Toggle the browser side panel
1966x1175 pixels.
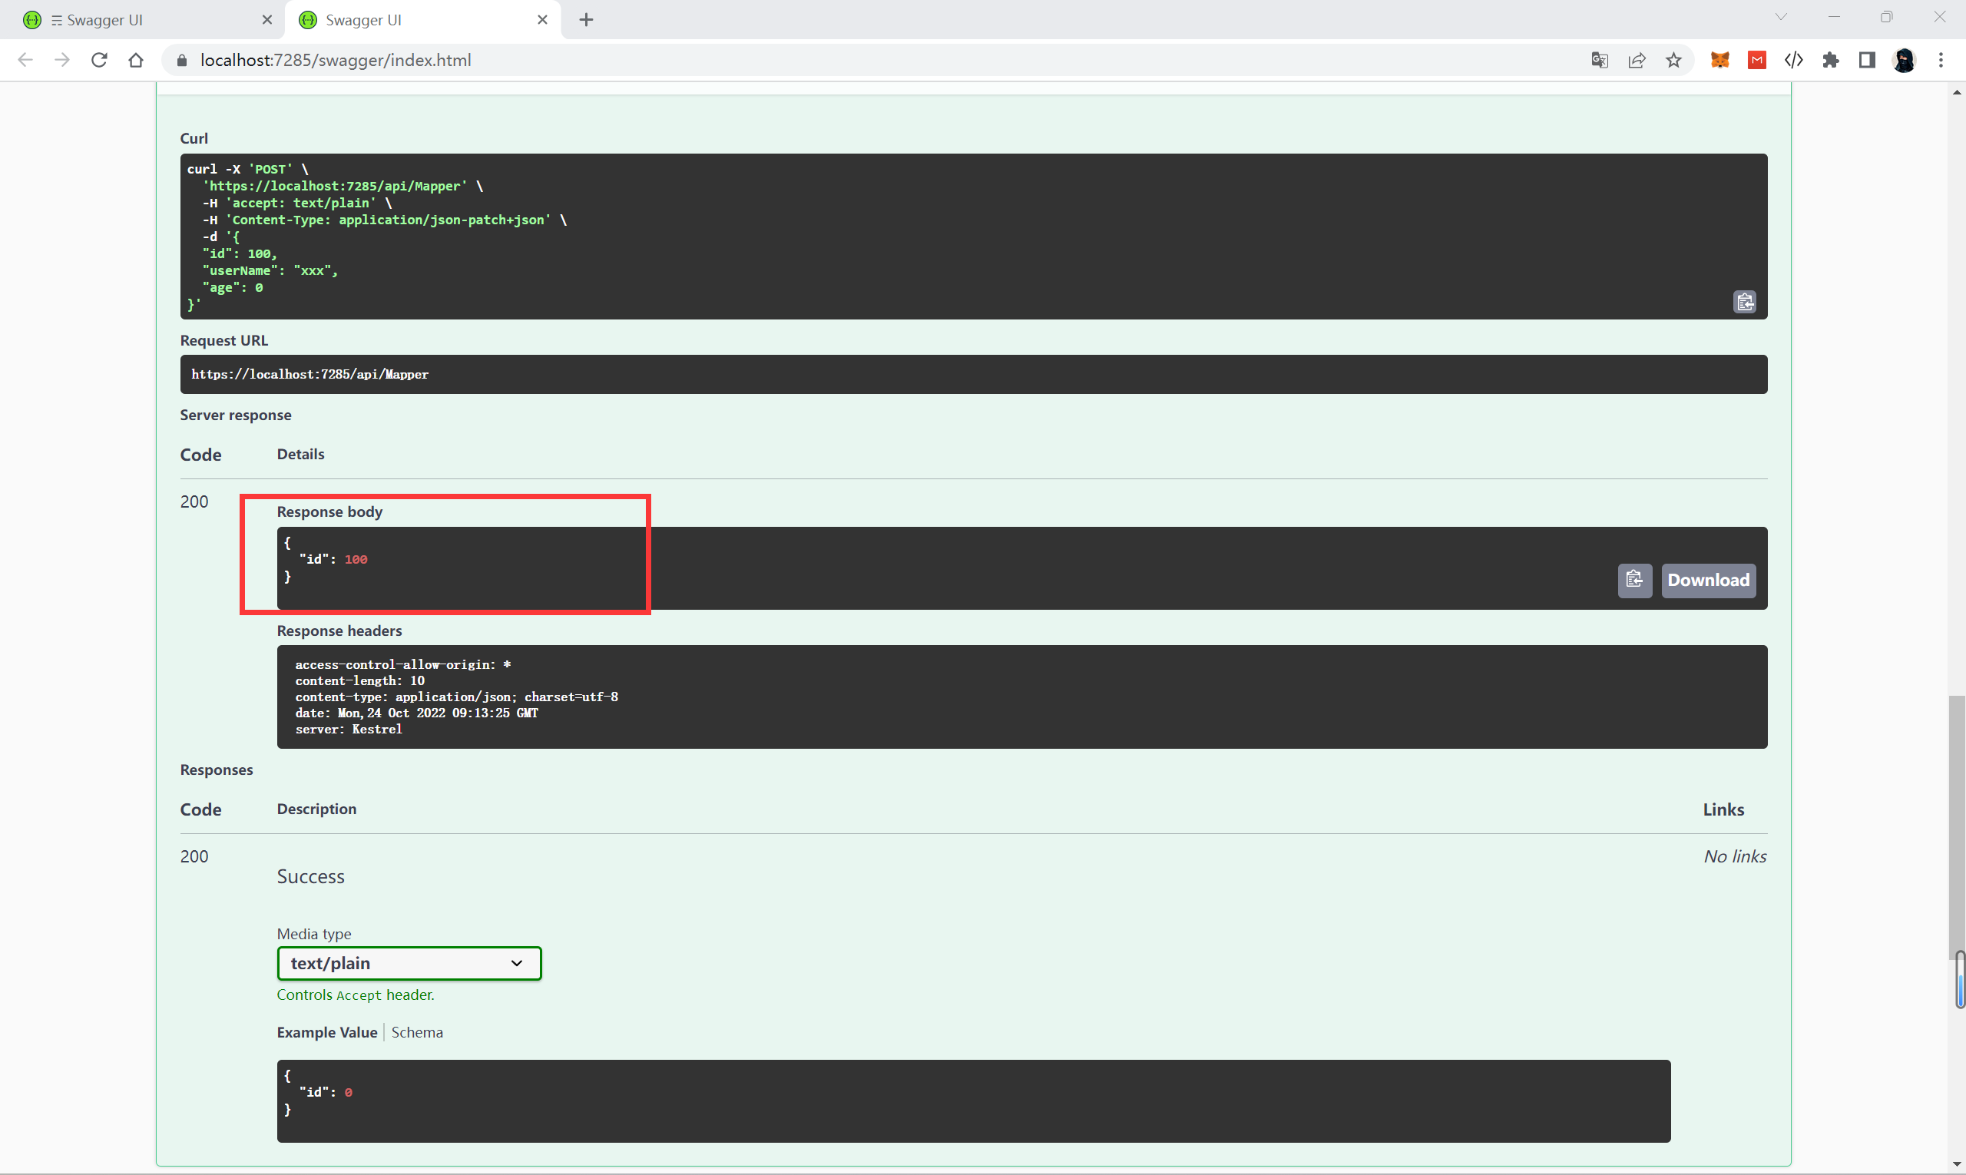click(1867, 60)
